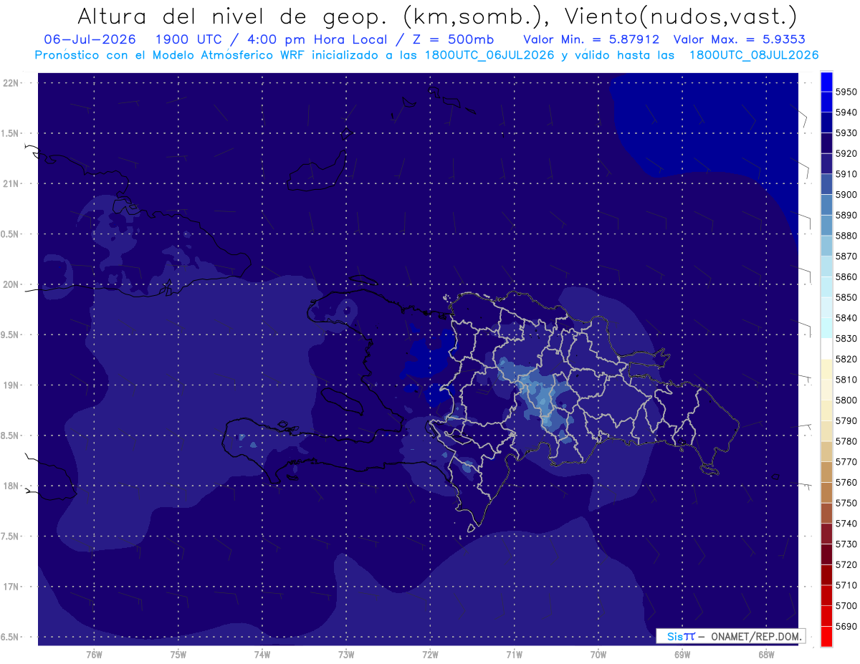Click the 'SisTT - ONAMET/REP.DOM.' credit label
Image resolution: width=860 pixels, height=664 pixels.
click(x=730, y=636)
